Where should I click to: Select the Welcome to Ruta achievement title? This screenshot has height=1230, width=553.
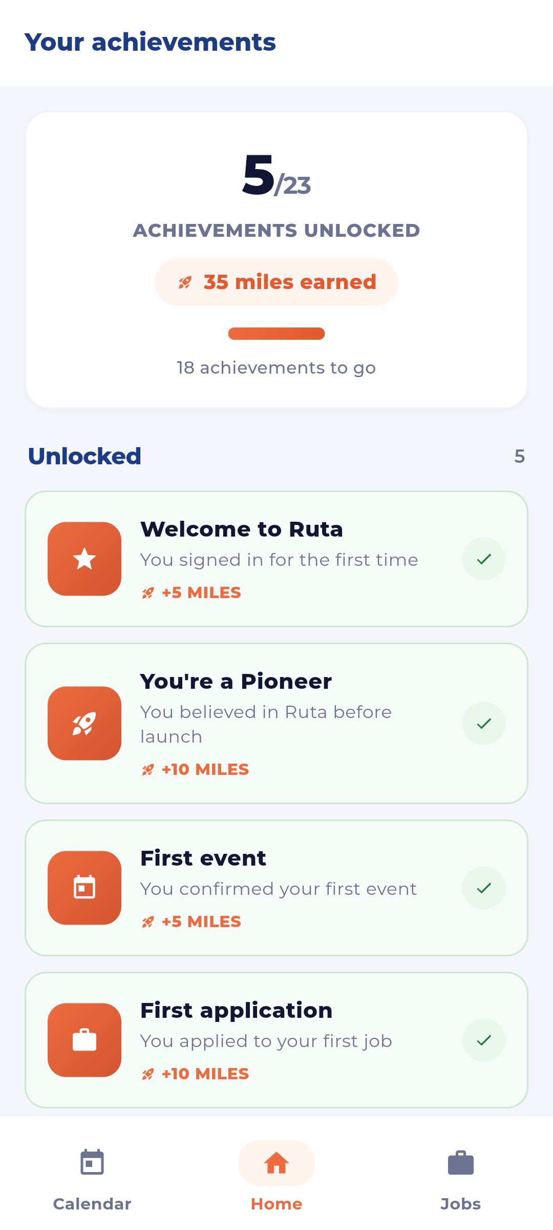pyautogui.click(x=242, y=529)
